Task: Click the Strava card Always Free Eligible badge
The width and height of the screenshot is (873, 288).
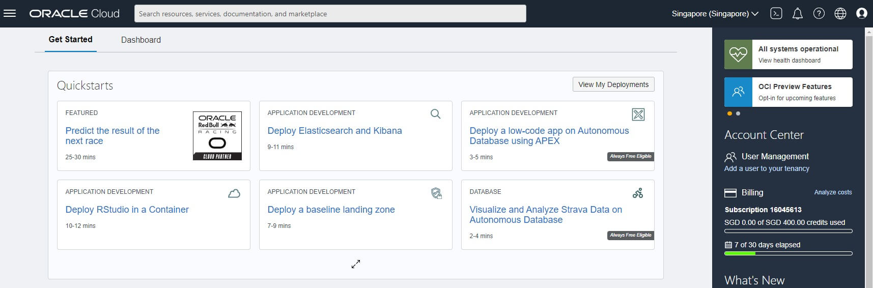Action: point(630,236)
